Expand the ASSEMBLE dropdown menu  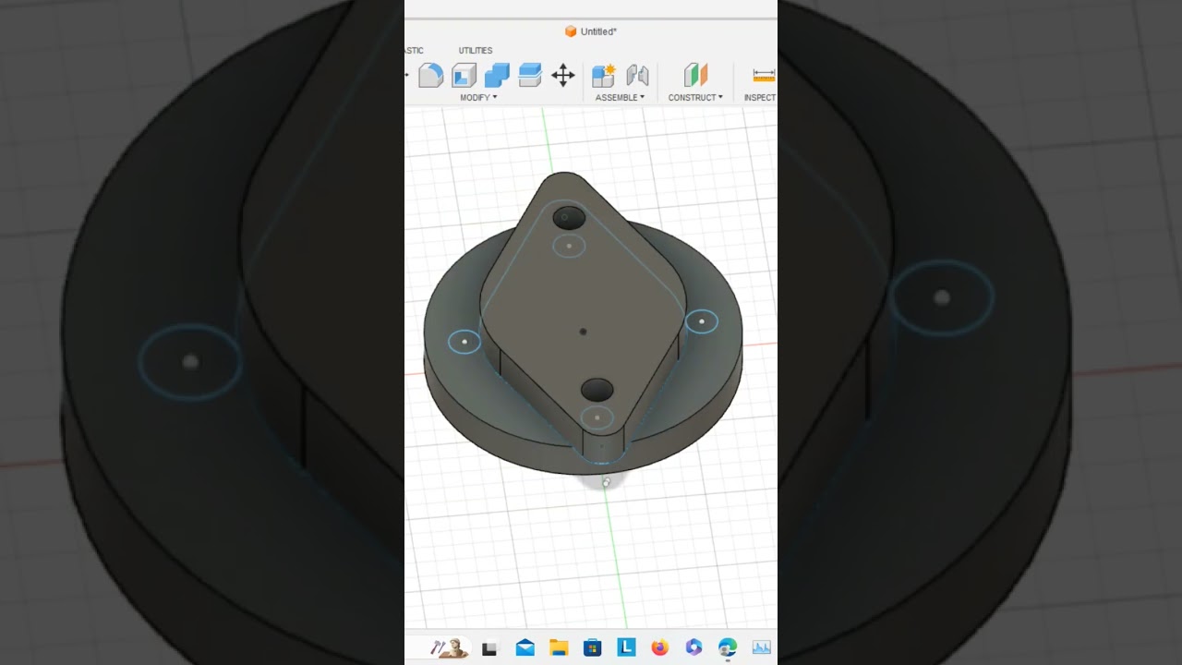[620, 97]
